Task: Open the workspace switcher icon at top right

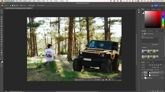Action: pos(163,6)
